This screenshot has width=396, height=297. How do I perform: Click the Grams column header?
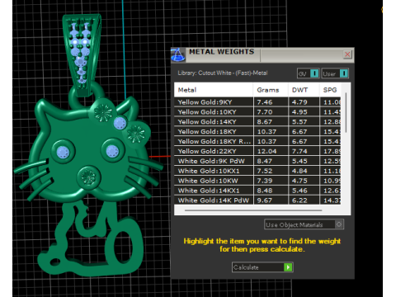point(271,90)
